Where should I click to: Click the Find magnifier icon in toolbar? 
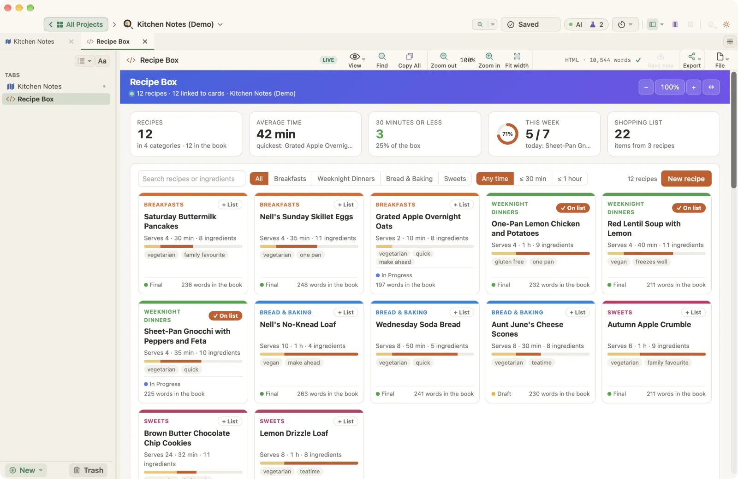(x=382, y=56)
